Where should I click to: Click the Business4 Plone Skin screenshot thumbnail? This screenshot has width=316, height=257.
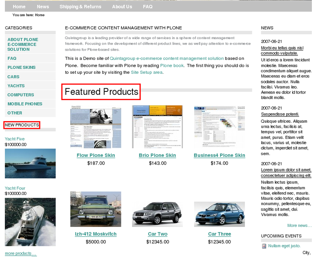(x=219, y=127)
